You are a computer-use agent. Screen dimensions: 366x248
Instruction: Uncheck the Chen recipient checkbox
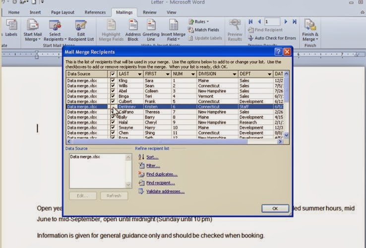point(113,132)
